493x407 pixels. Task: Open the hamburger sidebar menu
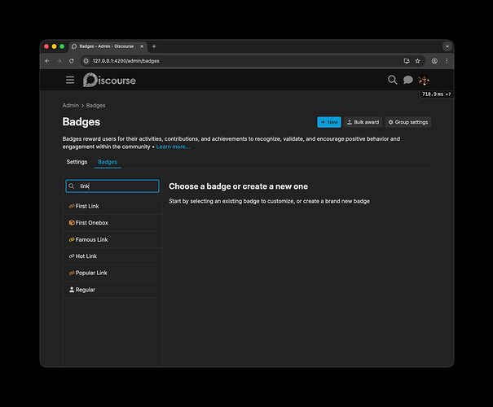[70, 80]
